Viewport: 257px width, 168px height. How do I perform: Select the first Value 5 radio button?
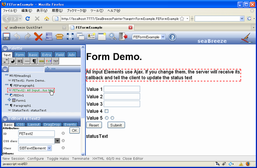point(107,118)
